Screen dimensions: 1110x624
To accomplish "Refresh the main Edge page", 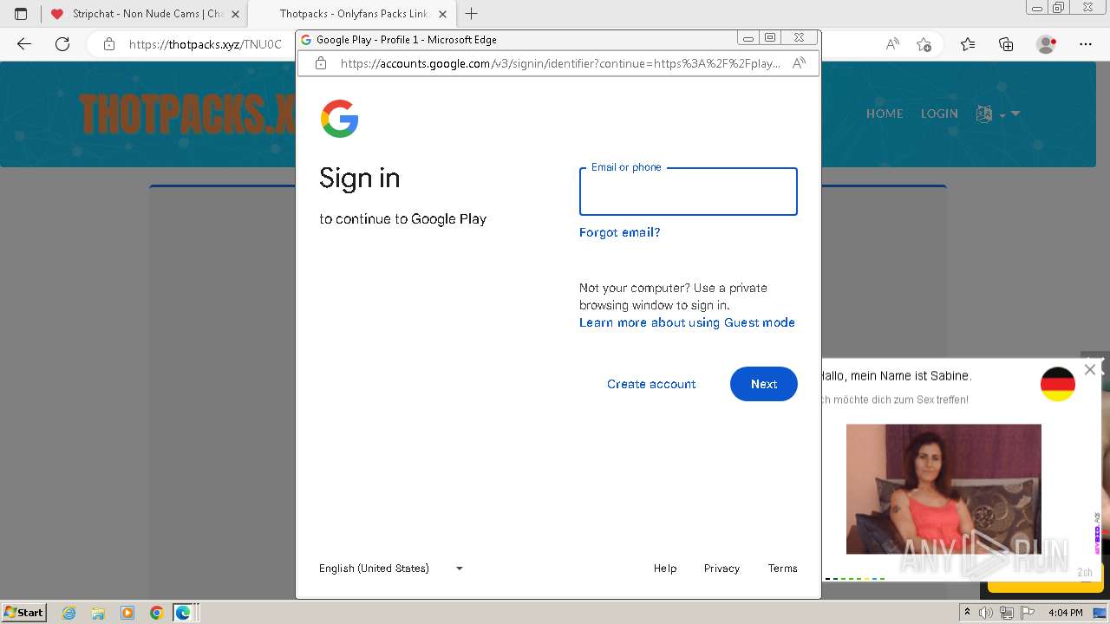I will [62, 44].
